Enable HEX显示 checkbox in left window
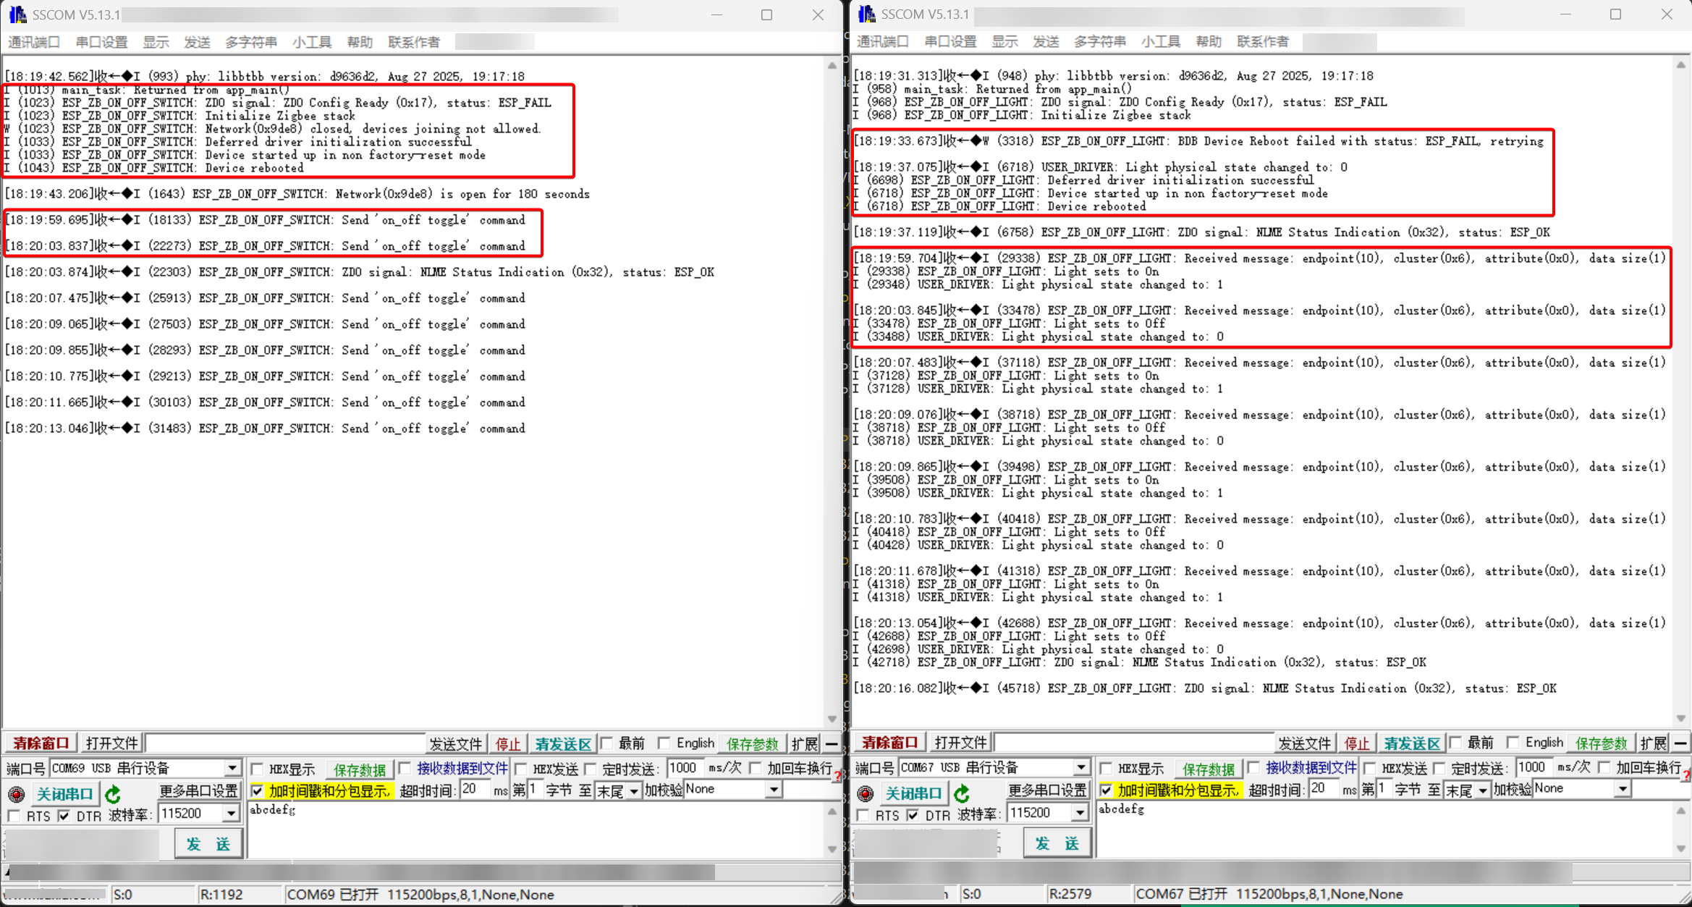1692x907 pixels. [258, 769]
